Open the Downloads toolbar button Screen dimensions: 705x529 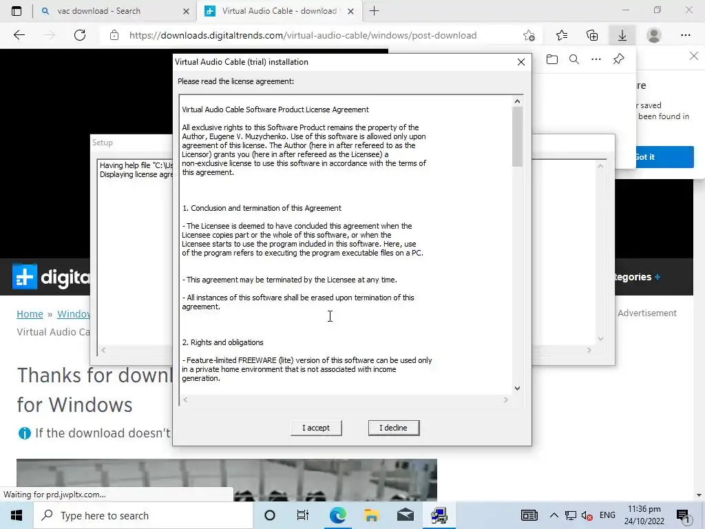click(x=622, y=35)
